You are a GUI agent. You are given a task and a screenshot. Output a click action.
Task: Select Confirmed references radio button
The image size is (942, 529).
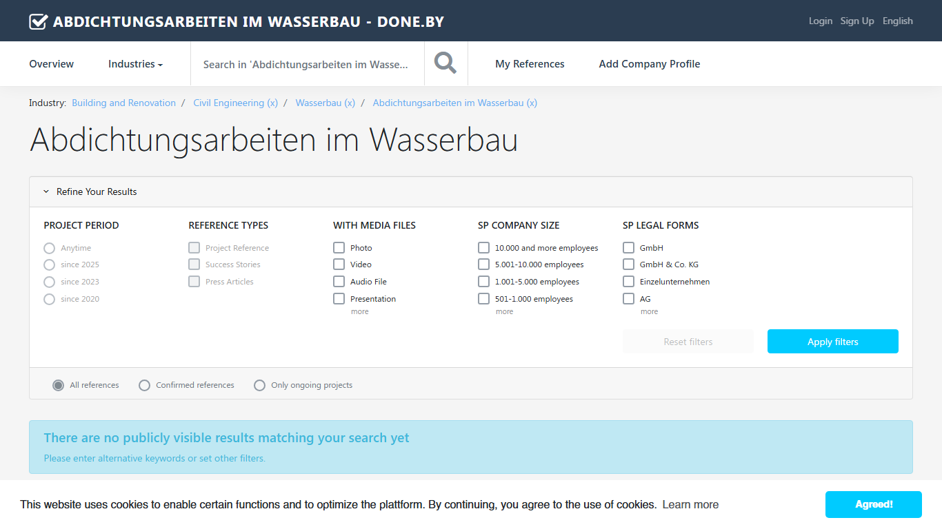[x=144, y=385]
